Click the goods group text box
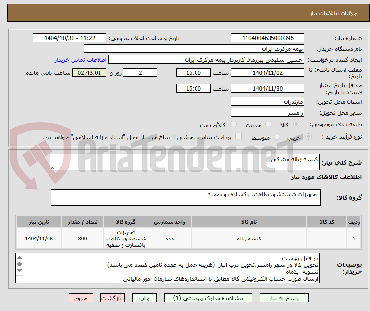This screenshot has height=311, width=370. tap(185, 197)
